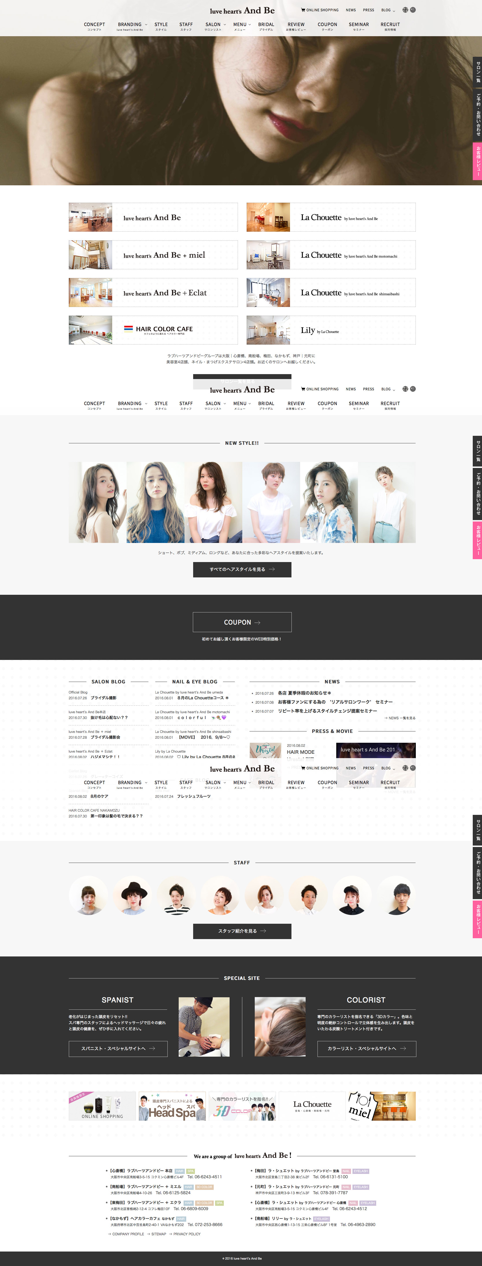This screenshot has height=1266, width=482.
Task: Open the BLOG dropdown in topmost header
Action: click(x=394, y=10)
